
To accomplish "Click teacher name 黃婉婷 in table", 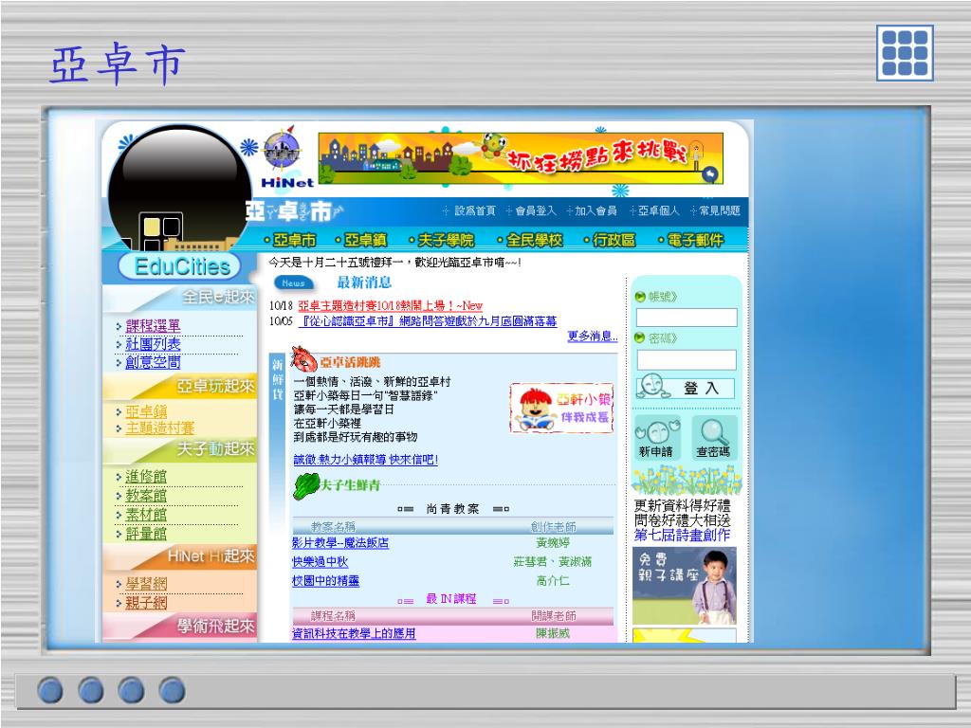I will pos(553,543).
